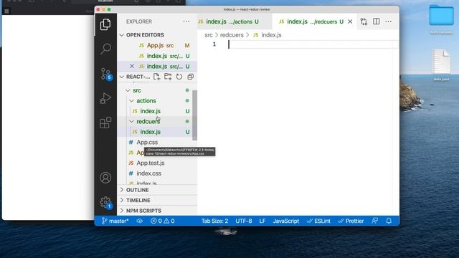Click Explorer more actions ellipsis
The width and height of the screenshot is (459, 258).
coord(186,21)
